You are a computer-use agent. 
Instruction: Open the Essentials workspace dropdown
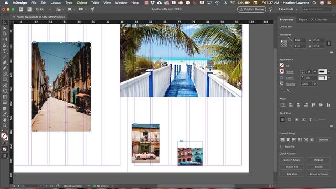pyautogui.click(x=288, y=9)
